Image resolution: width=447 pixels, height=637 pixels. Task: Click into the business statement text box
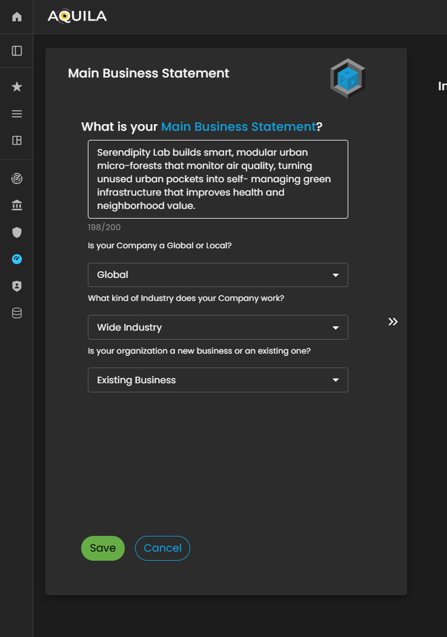pos(217,179)
